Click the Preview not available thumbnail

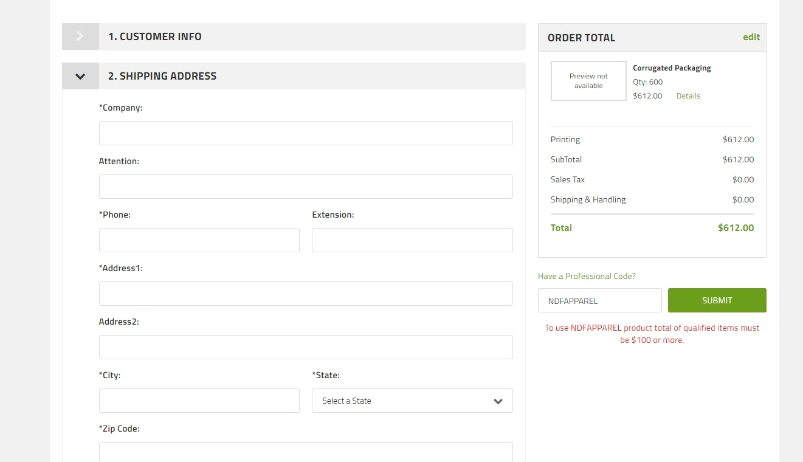pyautogui.click(x=588, y=81)
